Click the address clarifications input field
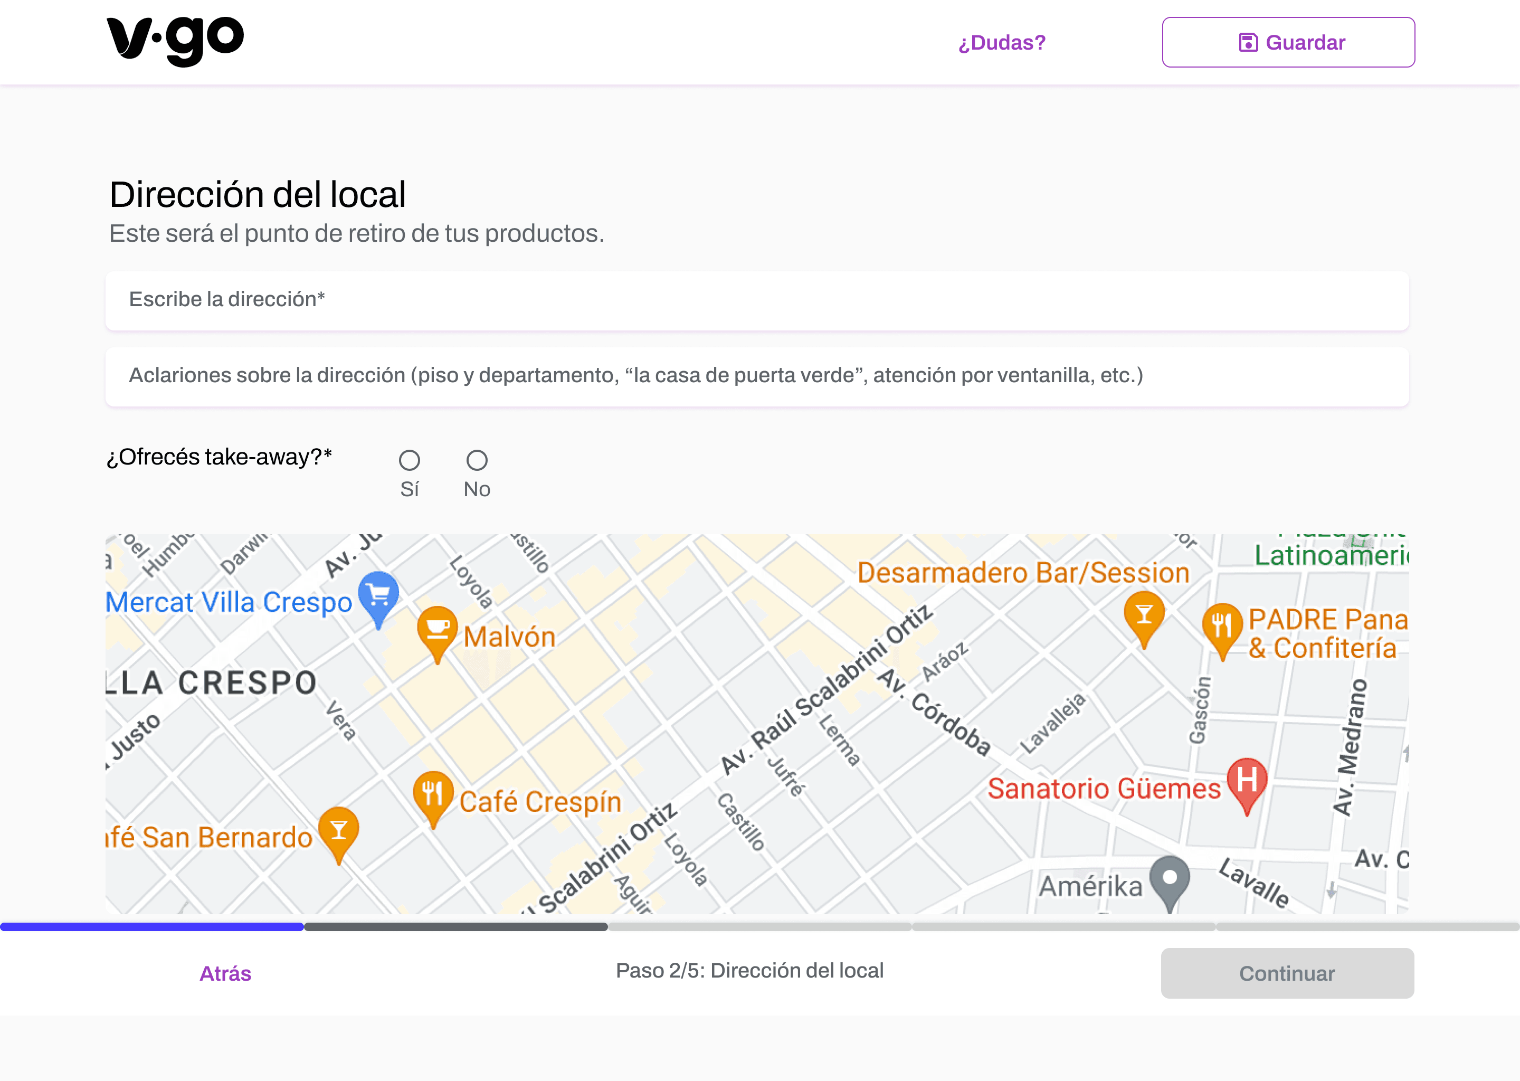The image size is (1520, 1081). 757,376
